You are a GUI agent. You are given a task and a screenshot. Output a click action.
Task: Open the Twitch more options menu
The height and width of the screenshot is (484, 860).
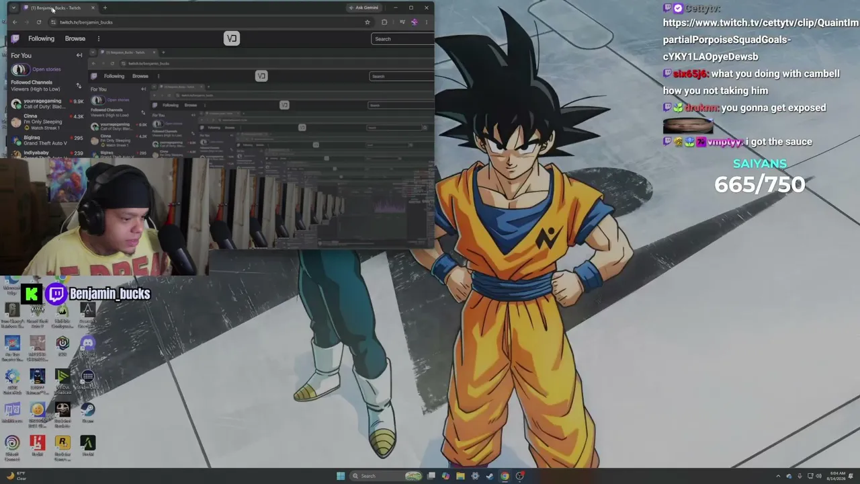pyautogui.click(x=98, y=38)
